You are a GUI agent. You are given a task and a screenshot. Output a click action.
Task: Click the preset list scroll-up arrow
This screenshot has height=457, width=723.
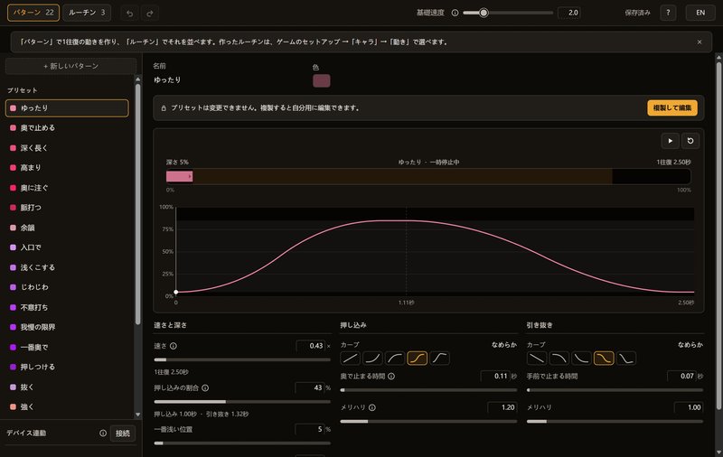tap(137, 79)
